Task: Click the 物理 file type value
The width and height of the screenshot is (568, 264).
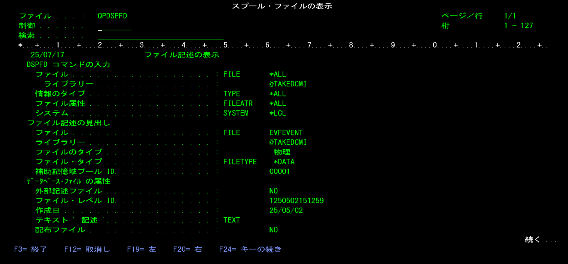Action: [x=282, y=152]
